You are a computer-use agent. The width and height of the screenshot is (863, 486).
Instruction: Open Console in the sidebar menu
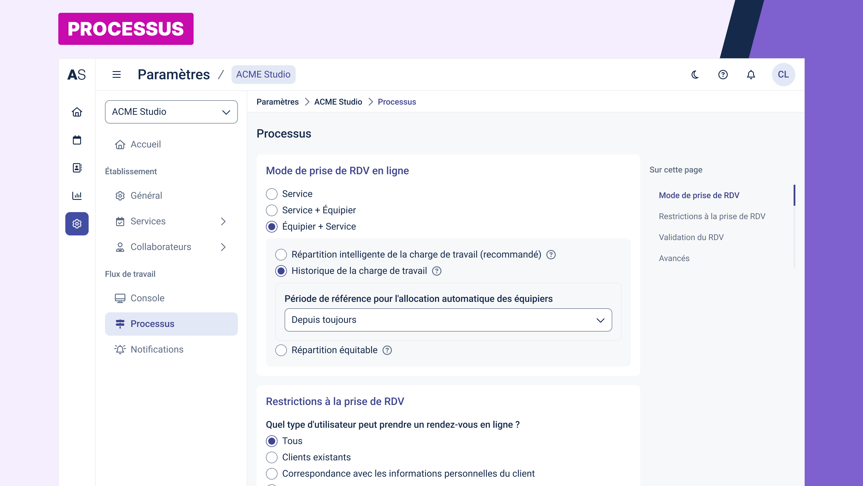coord(147,298)
